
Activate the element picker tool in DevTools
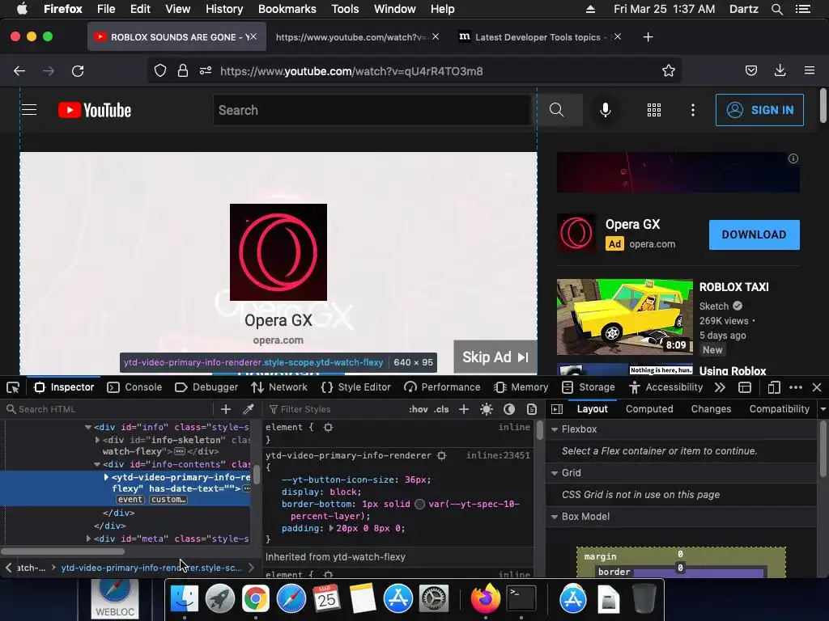click(x=13, y=387)
